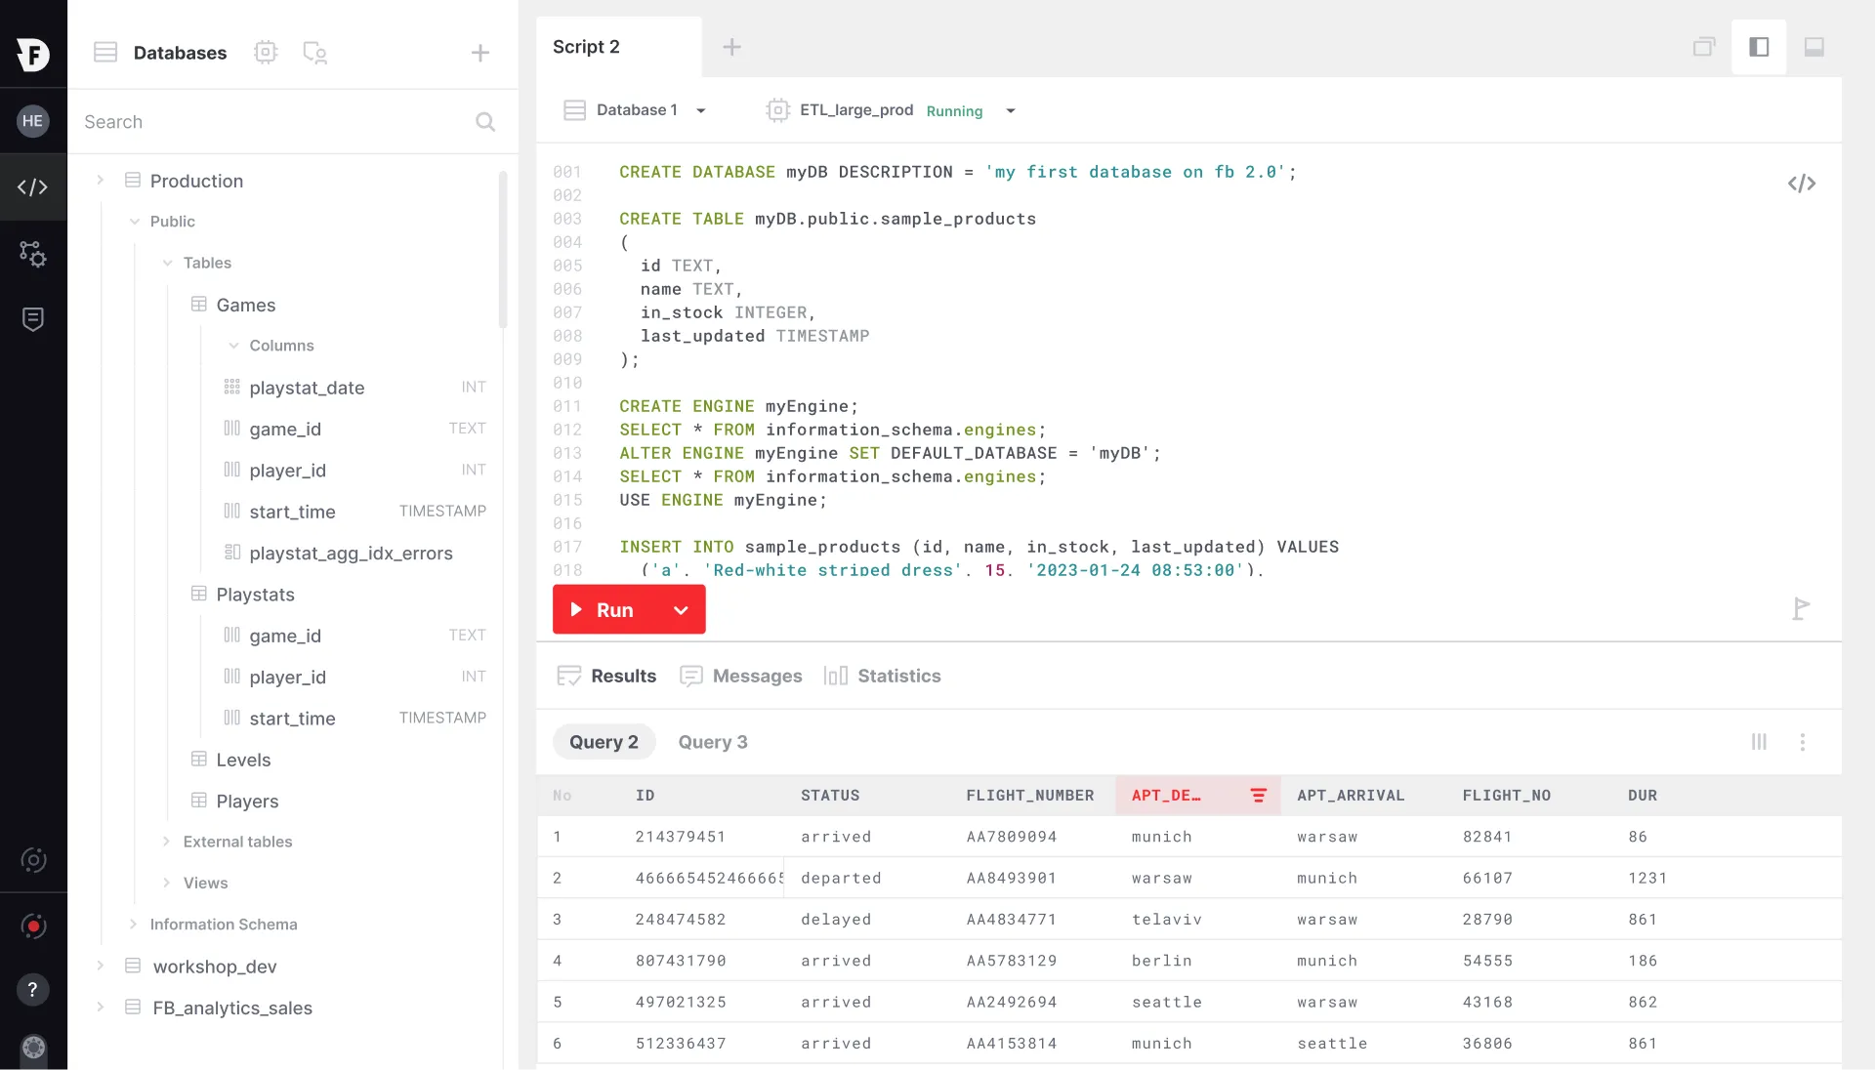Run the current script
This screenshot has height=1070, width=1875.
point(604,610)
